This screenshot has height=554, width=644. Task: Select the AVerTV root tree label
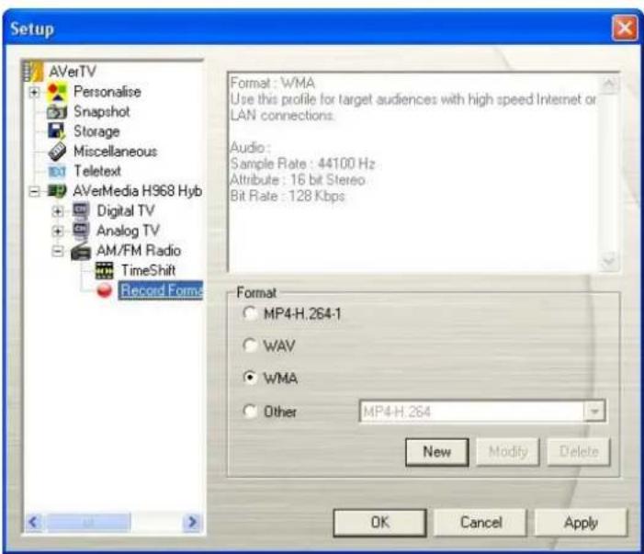point(73,72)
